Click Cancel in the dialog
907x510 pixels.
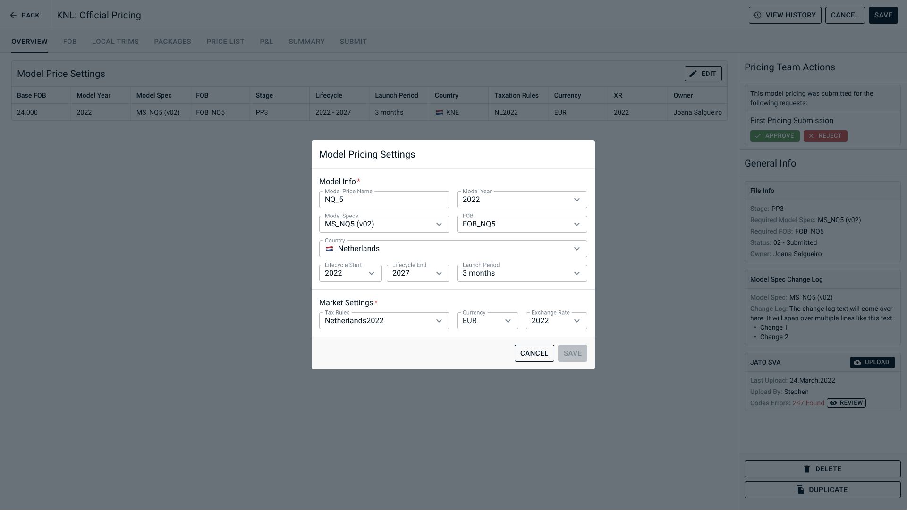point(534,353)
